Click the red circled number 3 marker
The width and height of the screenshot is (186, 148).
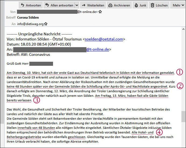(x=37, y=100)
